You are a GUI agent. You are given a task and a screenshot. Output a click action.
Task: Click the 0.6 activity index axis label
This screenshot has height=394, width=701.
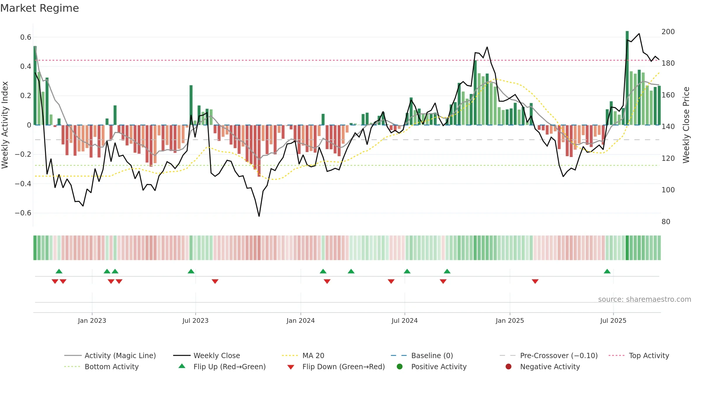[x=26, y=37]
